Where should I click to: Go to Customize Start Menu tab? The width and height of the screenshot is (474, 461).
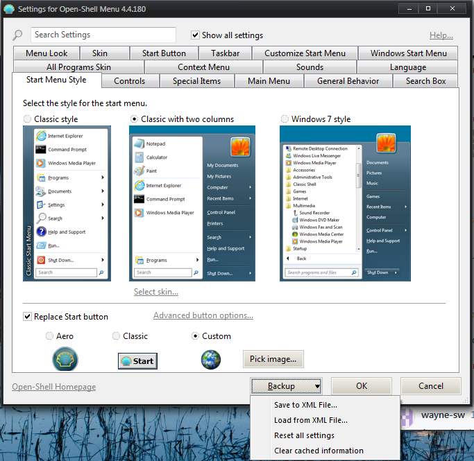coord(305,53)
